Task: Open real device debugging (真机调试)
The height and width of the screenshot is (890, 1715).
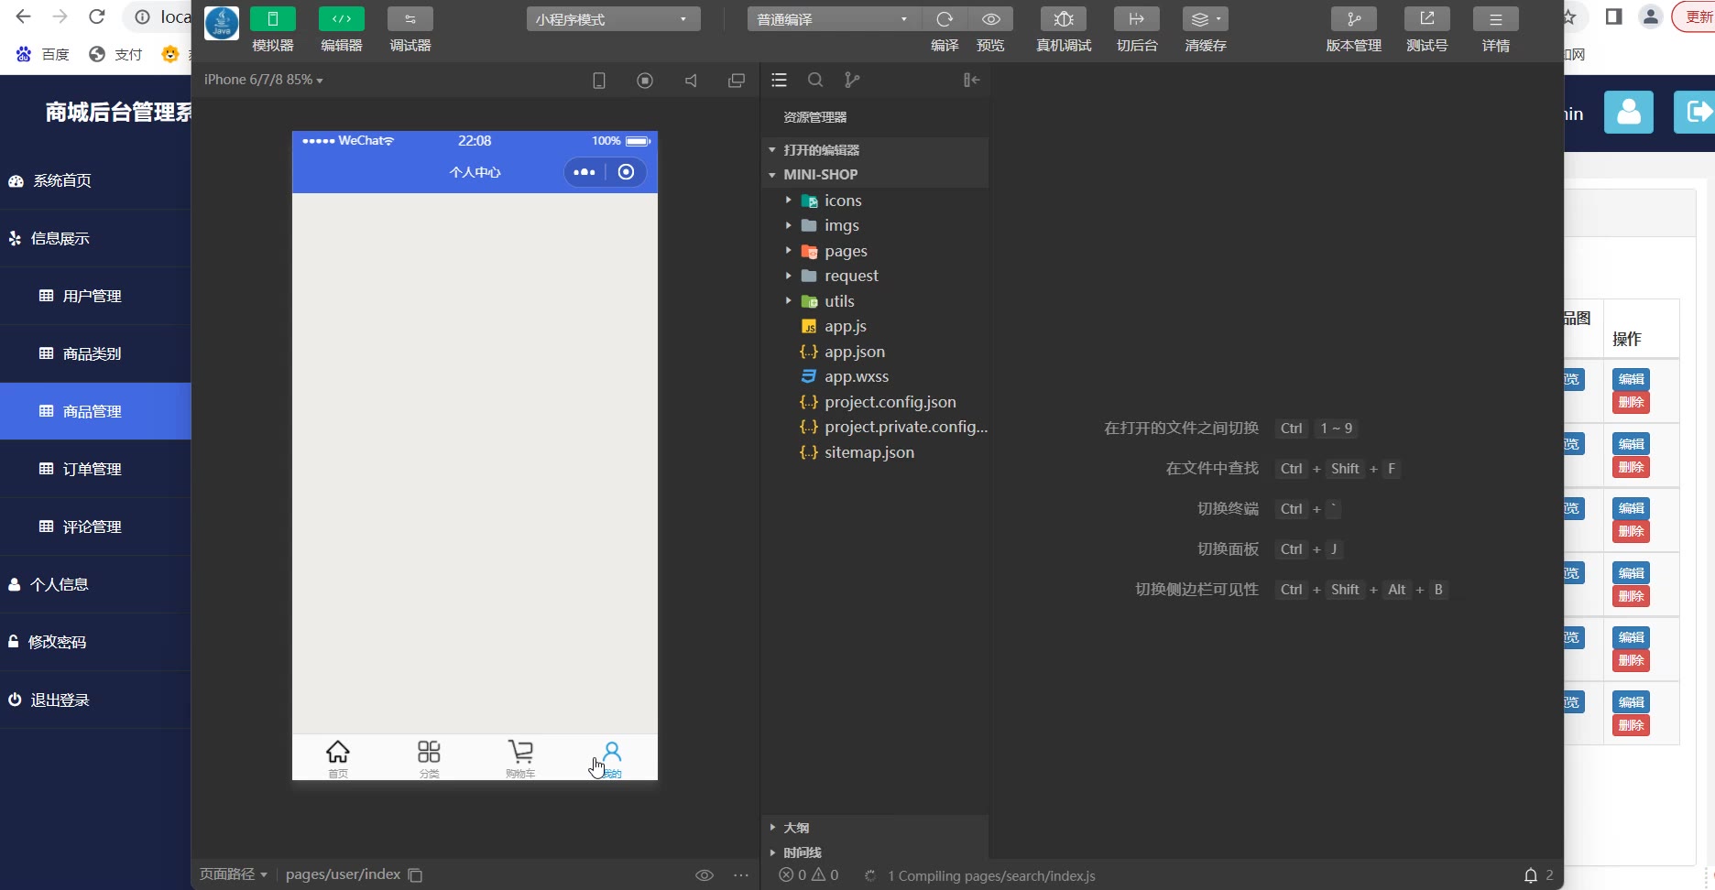Action: tap(1064, 19)
